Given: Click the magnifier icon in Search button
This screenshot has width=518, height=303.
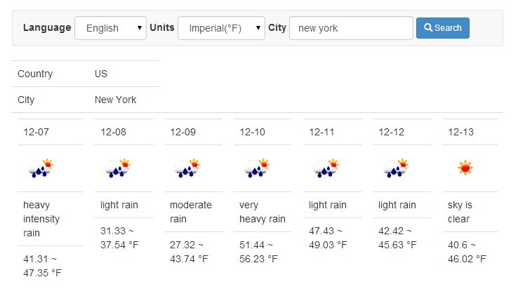Looking at the screenshot, I should (x=428, y=27).
